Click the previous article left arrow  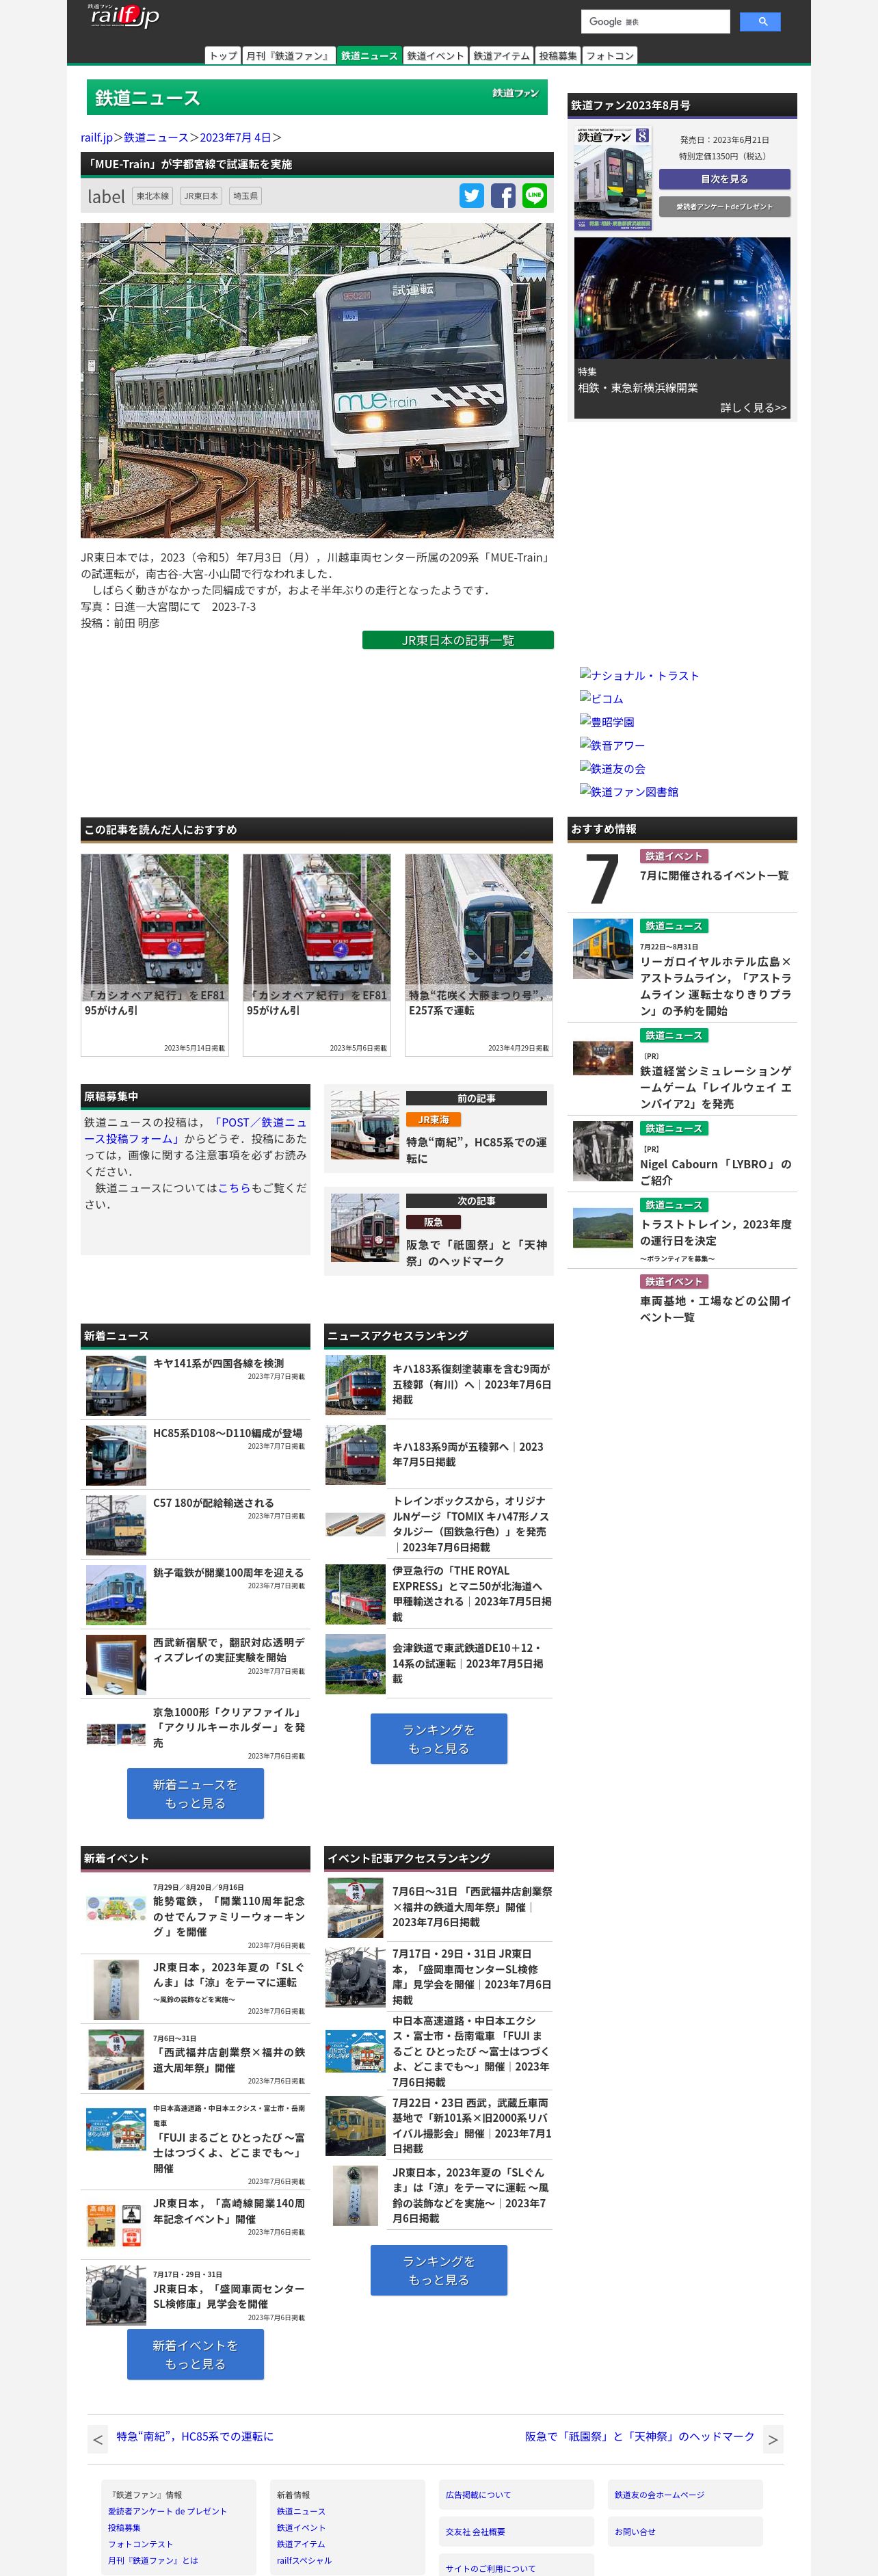coord(98,2439)
